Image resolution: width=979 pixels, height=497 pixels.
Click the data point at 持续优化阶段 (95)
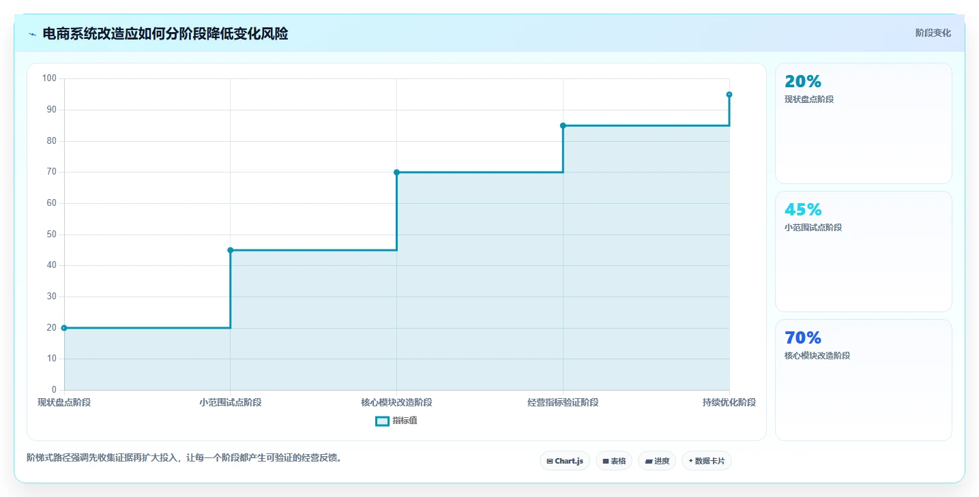[x=729, y=95]
